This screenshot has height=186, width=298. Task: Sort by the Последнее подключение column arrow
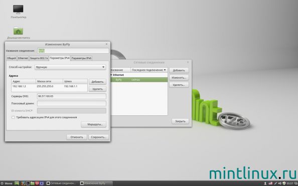coord(165,70)
